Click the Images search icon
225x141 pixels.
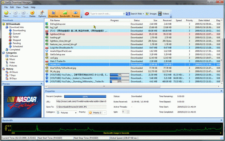tap(147, 14)
